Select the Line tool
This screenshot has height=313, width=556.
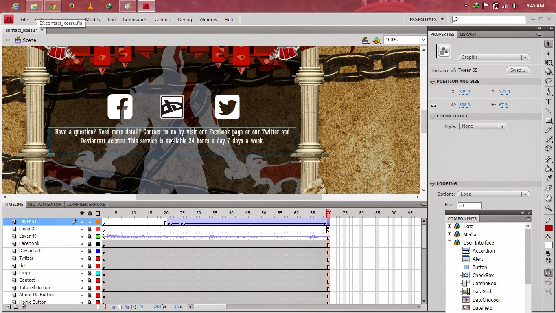click(549, 111)
